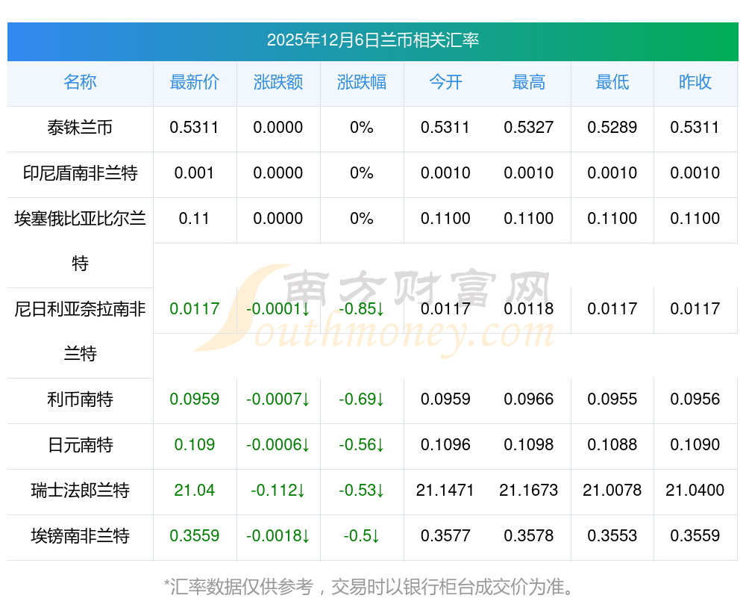The width and height of the screenshot is (746, 610).
Task: Click the 涨跌额 column header
Action: (278, 83)
